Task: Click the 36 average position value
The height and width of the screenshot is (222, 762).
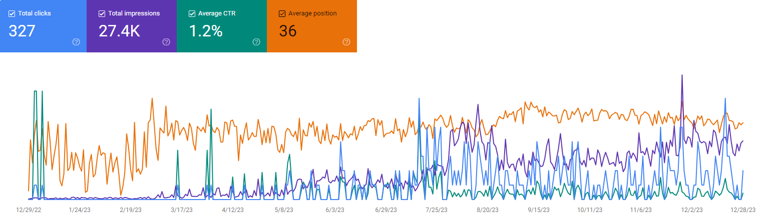Action: pyautogui.click(x=288, y=31)
